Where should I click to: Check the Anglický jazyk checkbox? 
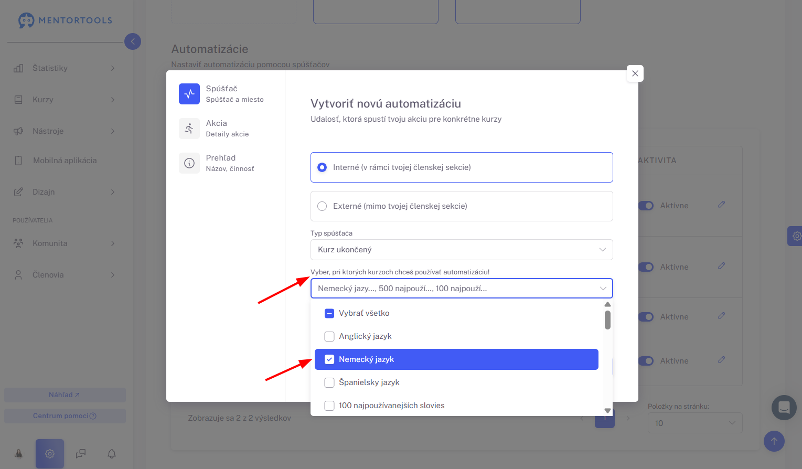point(329,336)
